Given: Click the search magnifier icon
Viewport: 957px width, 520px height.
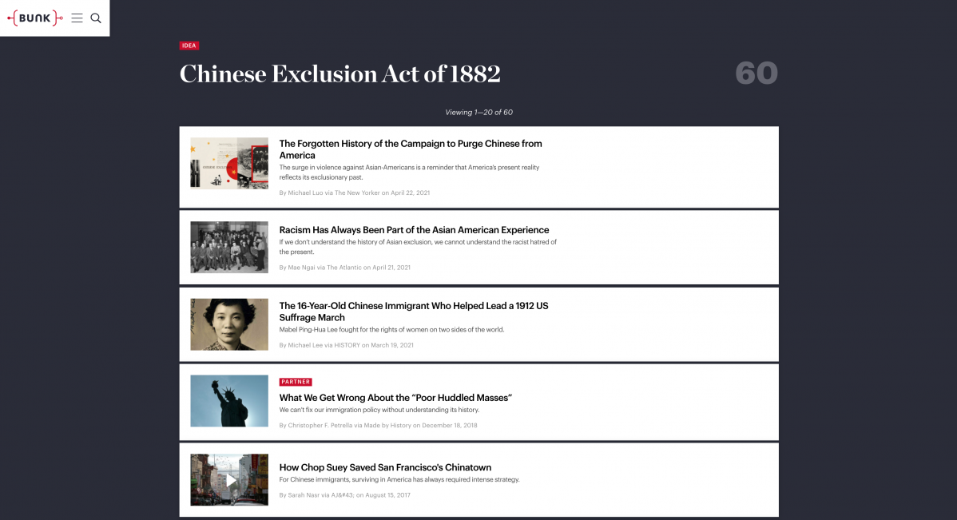Looking at the screenshot, I should [96, 18].
